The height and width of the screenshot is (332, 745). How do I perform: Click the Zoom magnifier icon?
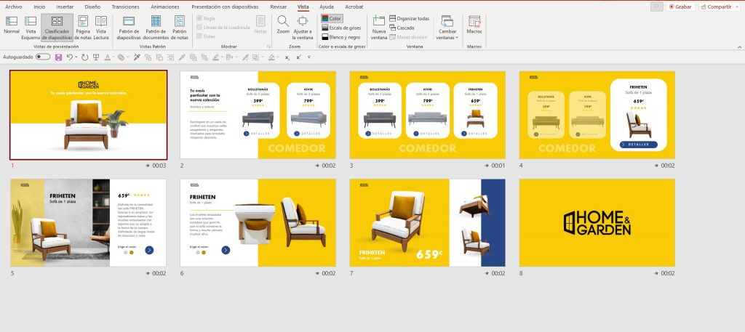tap(283, 23)
